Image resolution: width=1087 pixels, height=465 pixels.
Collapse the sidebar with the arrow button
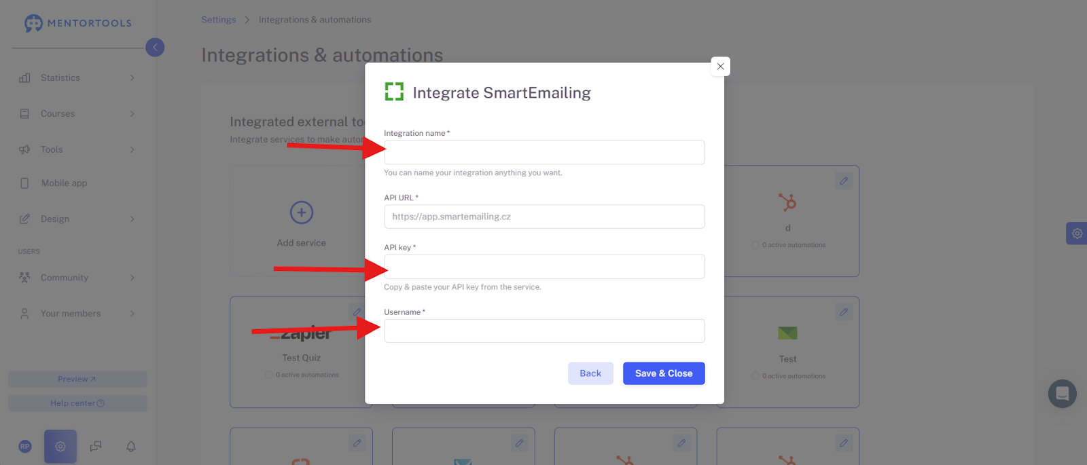click(155, 47)
